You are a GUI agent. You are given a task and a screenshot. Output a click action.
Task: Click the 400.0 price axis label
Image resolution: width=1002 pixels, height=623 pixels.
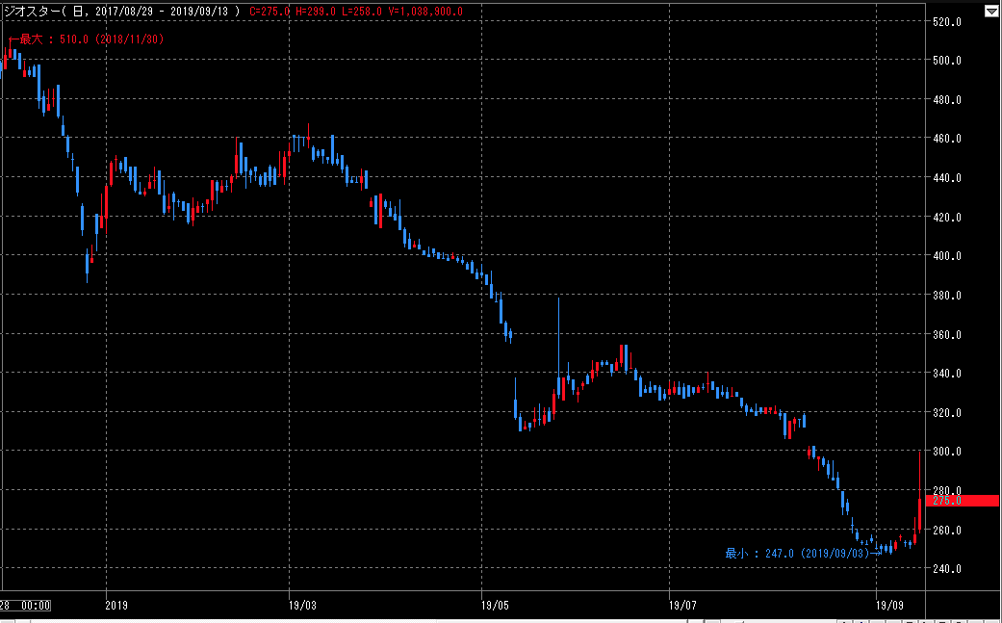[x=947, y=256]
